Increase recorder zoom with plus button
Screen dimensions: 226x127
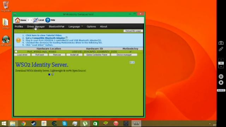221,60
